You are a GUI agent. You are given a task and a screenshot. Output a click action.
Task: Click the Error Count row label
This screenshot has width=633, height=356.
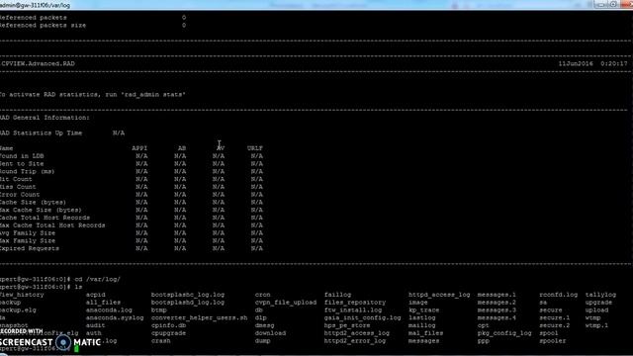tap(20, 194)
